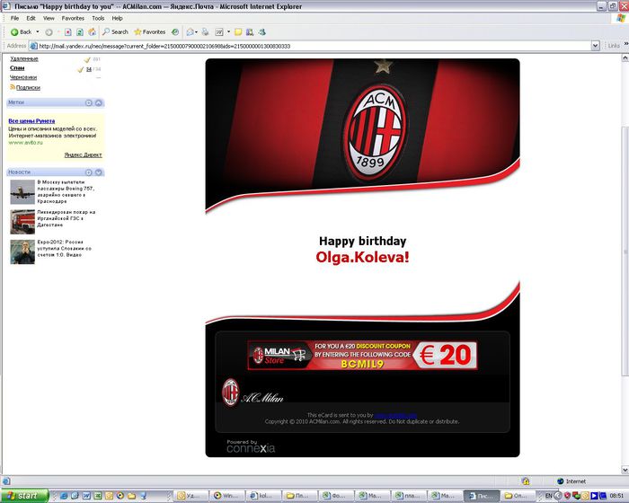Open the Edit menu

coord(31,19)
